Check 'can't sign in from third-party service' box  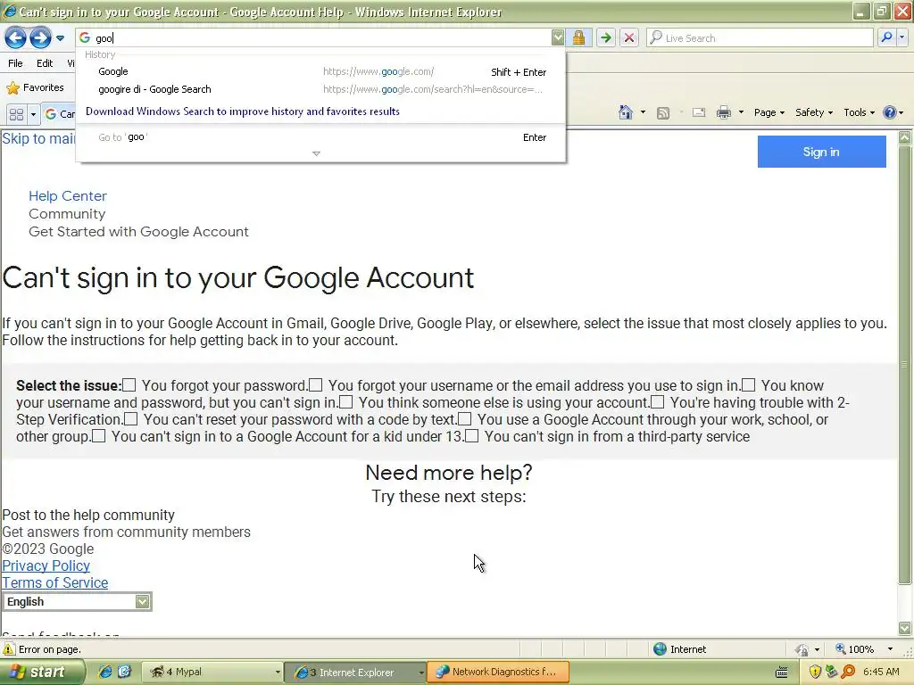coord(471,435)
